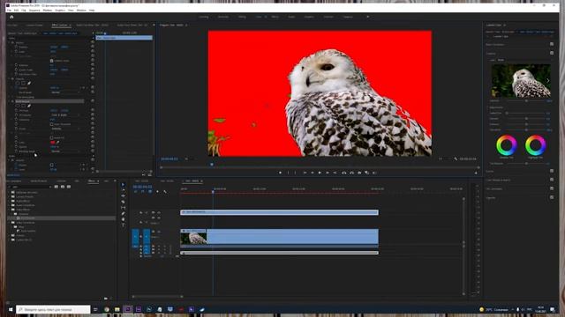Select the Razor tool
This screenshot has width=565, height=317.
pos(124,202)
